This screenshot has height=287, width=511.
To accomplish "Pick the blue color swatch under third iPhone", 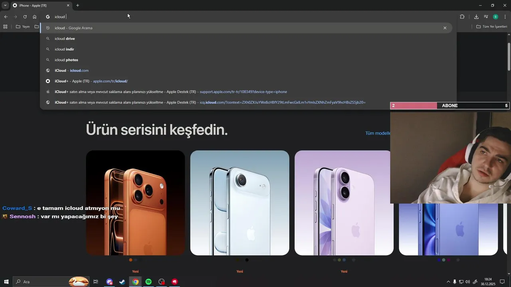I will [x=344, y=260].
